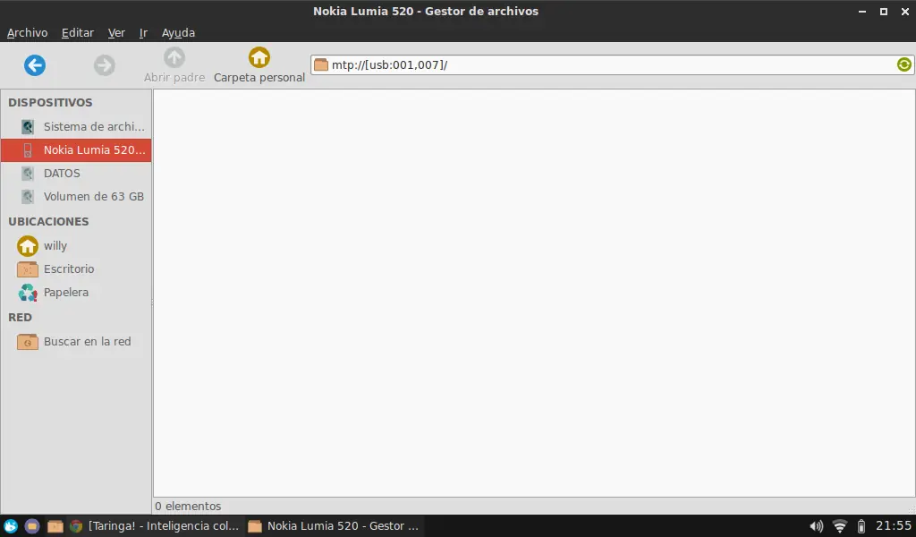Select Nokia Lumia 520 device in sidebar
The height and width of the screenshot is (537, 916).
[x=76, y=149]
